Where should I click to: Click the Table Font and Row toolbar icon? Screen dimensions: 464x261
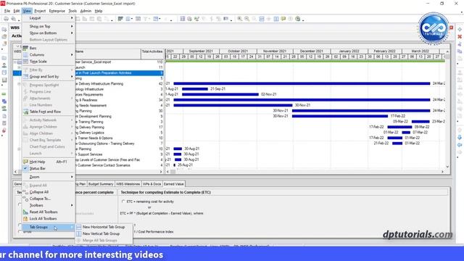(x=138, y=19)
